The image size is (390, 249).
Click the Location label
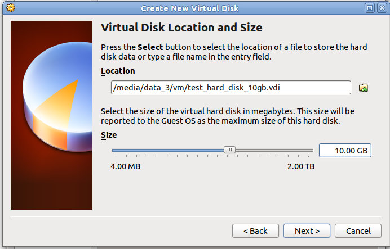[x=118, y=71]
